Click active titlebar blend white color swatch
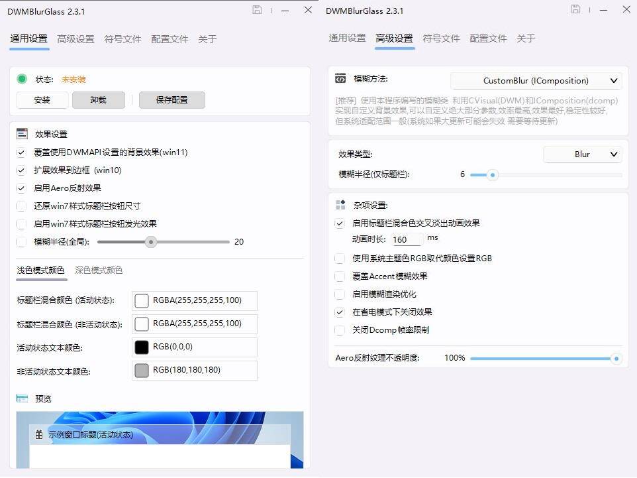 tap(142, 300)
